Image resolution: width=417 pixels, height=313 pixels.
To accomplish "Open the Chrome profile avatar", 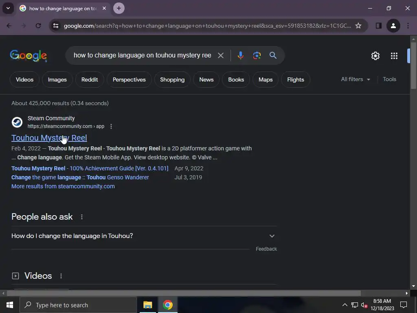I will click(x=393, y=26).
